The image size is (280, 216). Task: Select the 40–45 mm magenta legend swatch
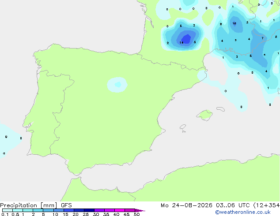point(120,210)
